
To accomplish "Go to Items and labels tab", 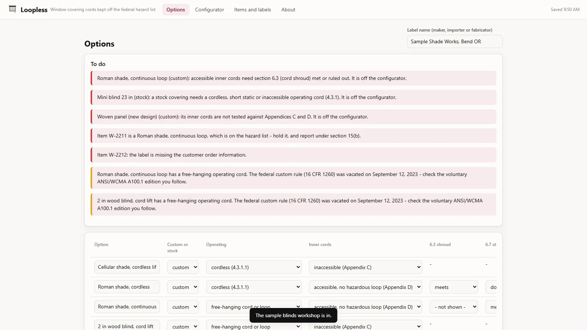I will pos(253,10).
